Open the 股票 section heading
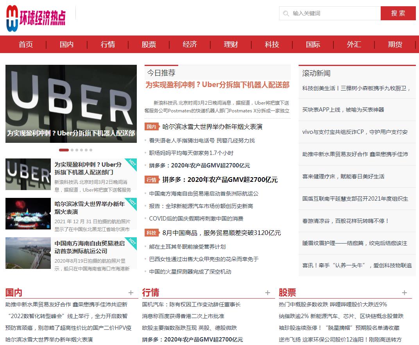Viewport: 419px width, 345px height. tap(287, 292)
